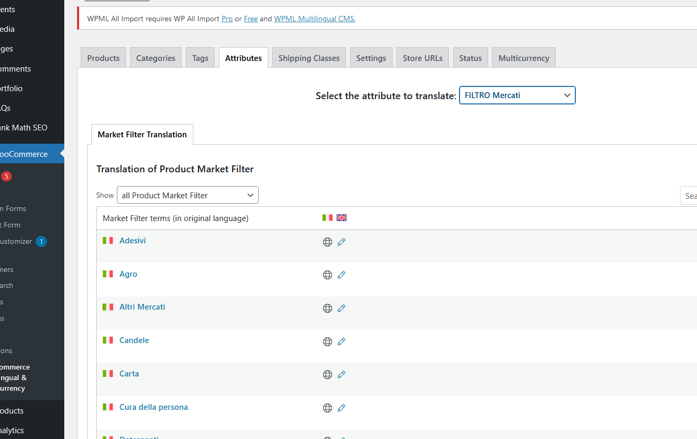
Task: Edit Agro translation with pencil icon
Action: [x=342, y=275]
